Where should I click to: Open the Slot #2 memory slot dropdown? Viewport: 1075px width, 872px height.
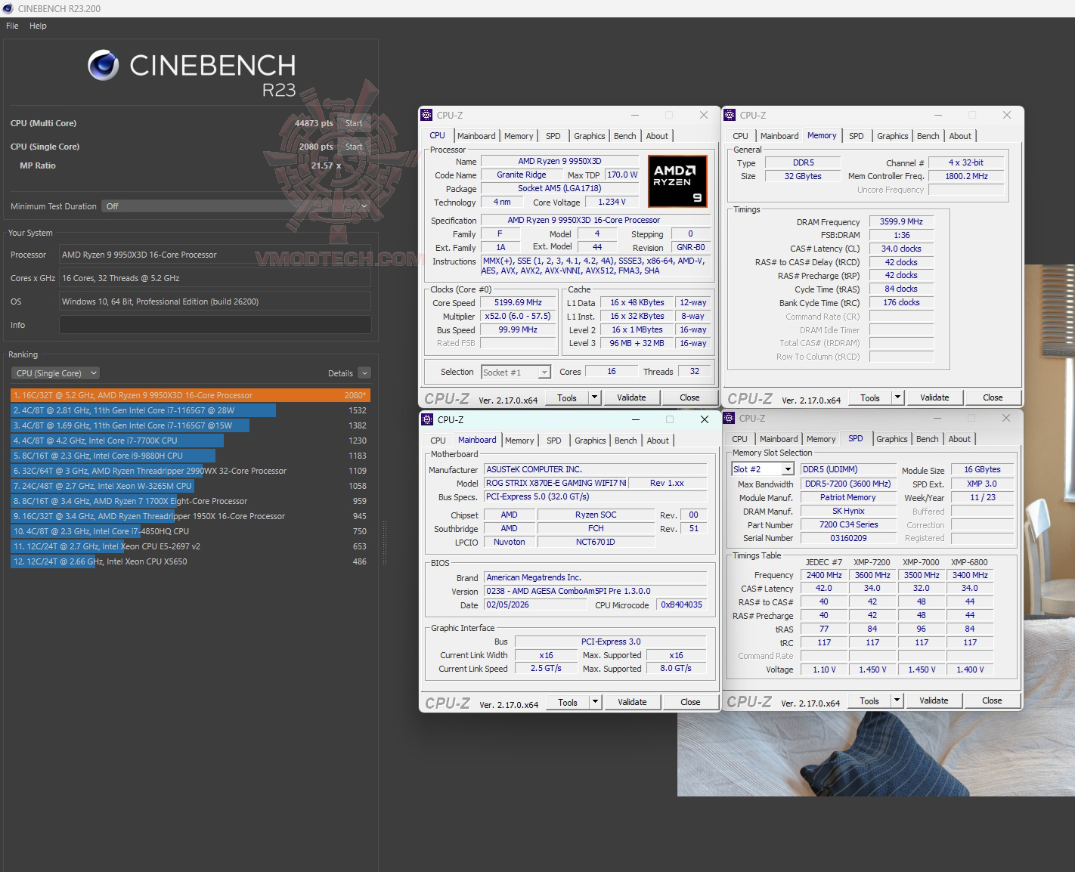763,469
